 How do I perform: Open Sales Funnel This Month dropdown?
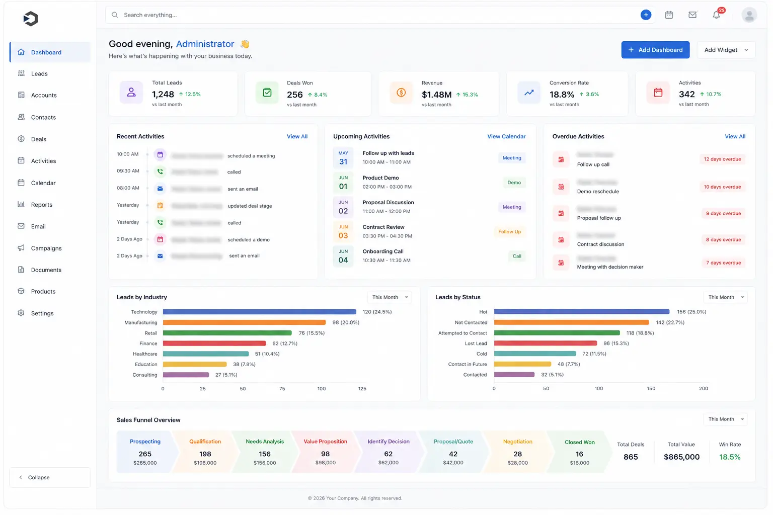[x=725, y=419]
